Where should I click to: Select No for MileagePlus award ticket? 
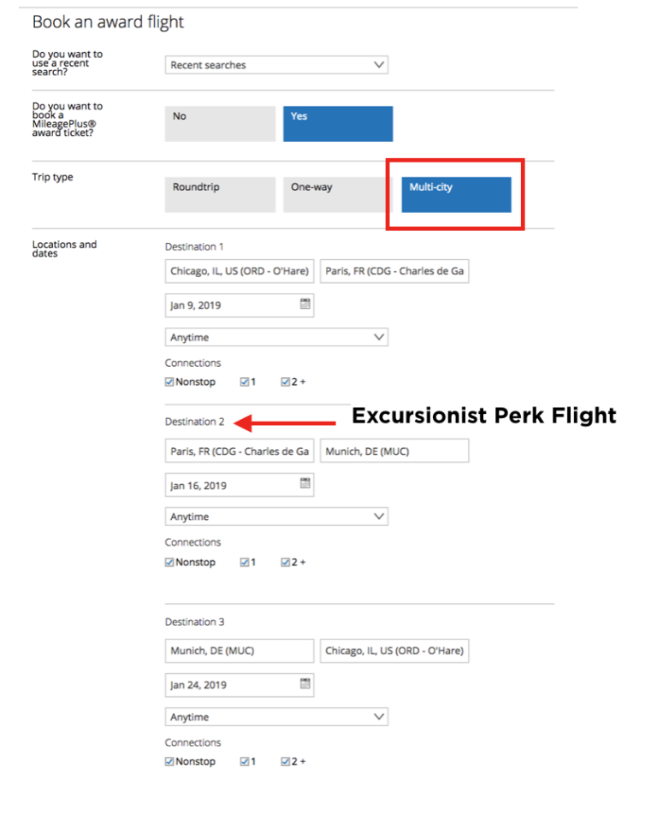[219, 123]
